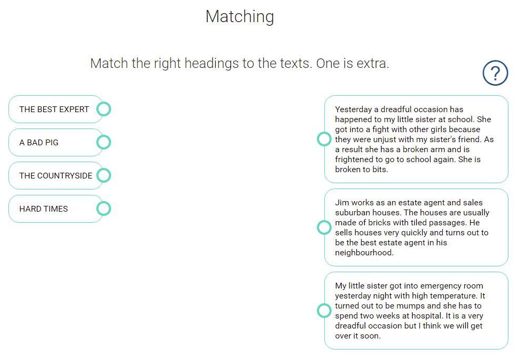
Task: Select the connector circle for A BAD PIG
Action: pyautogui.click(x=104, y=142)
